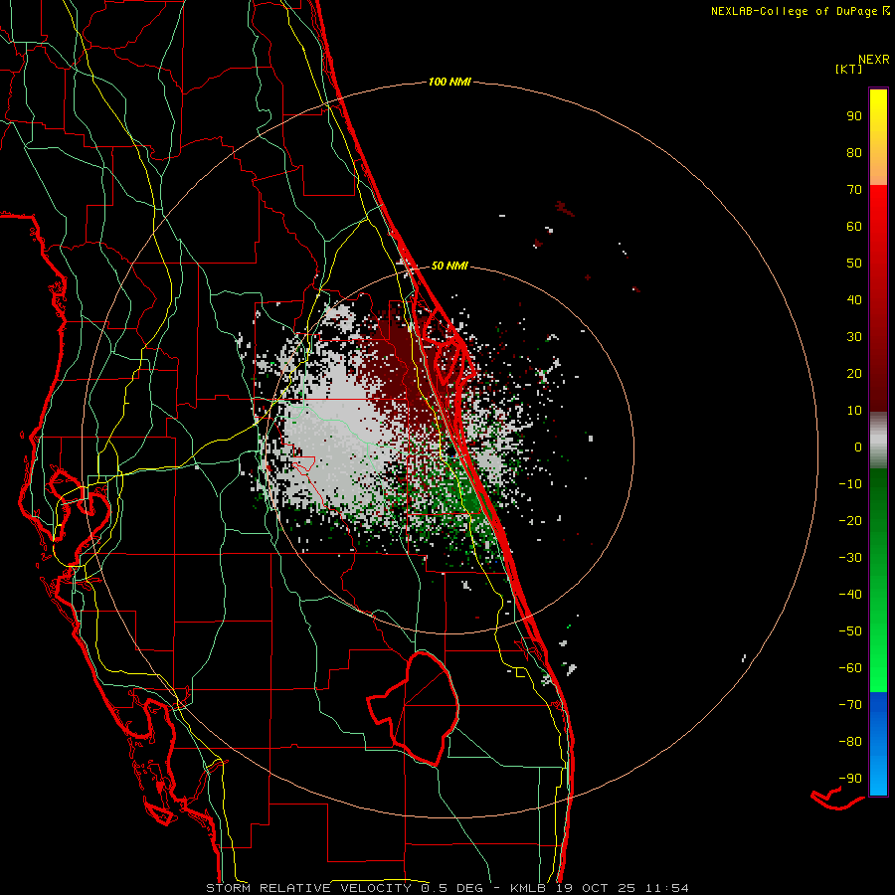
Task: Click the 11:54 timestamp in footer
Action: 666,888
